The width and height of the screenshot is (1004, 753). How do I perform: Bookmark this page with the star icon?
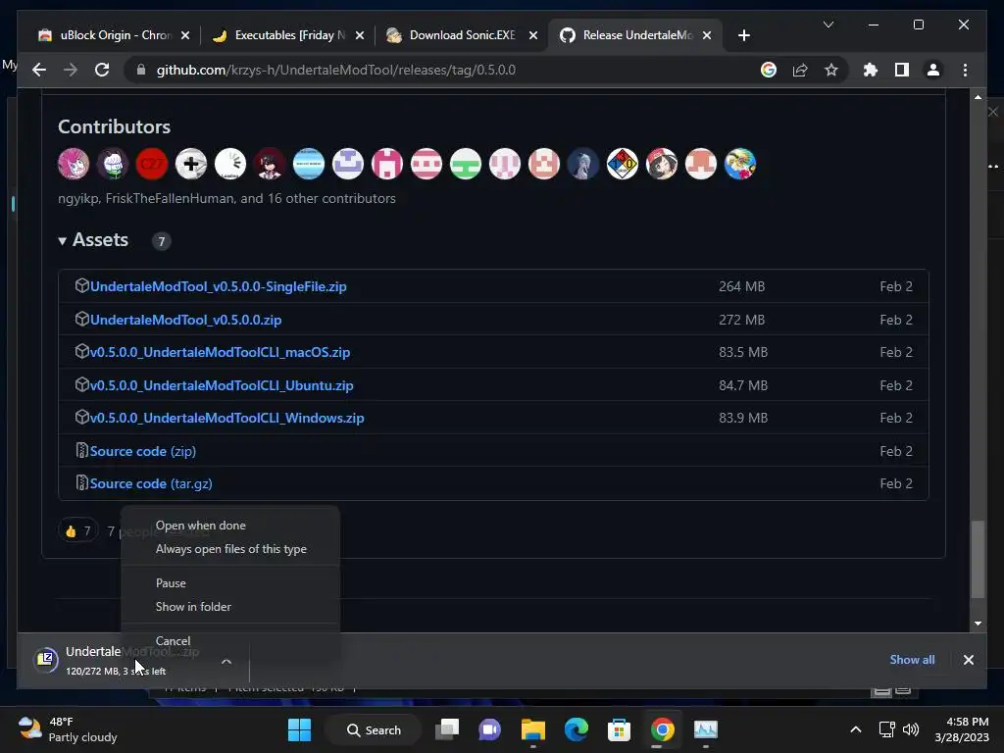[831, 70]
